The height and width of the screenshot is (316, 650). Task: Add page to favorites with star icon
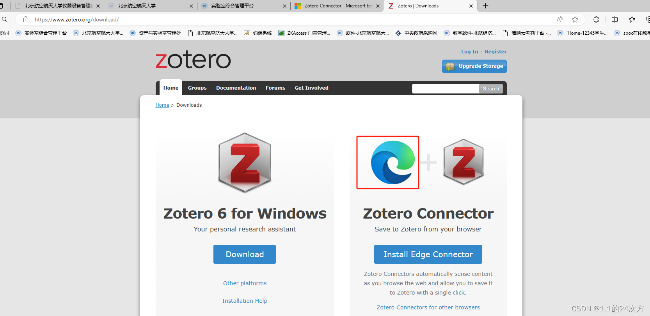tap(575, 19)
